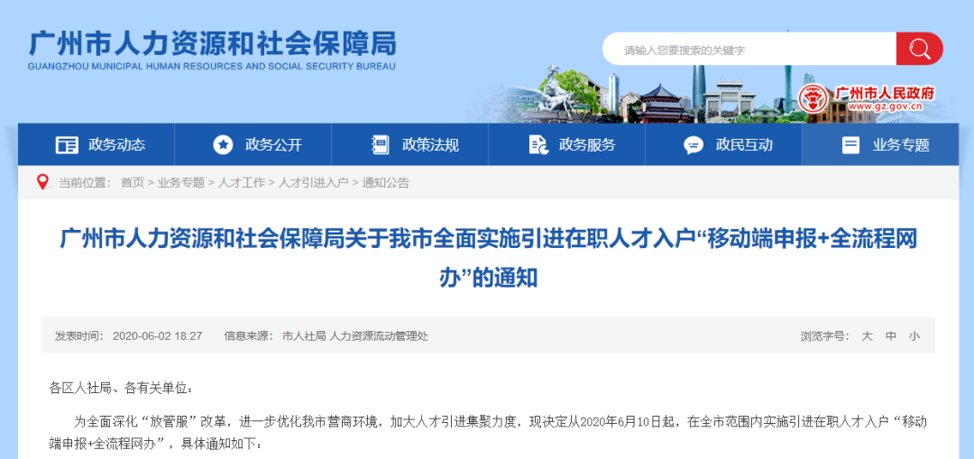This screenshot has width=974, height=459.
Task: Click the 发表时间 label
Action: [78, 336]
